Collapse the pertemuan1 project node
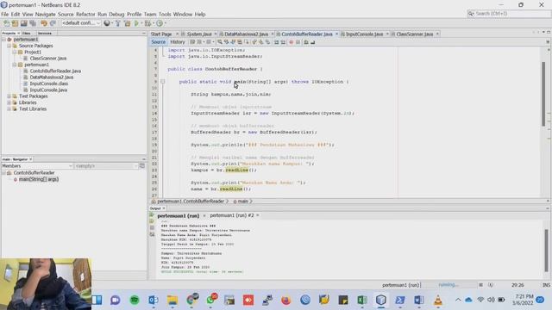Viewport: 552px width, 310px height. 3,40
